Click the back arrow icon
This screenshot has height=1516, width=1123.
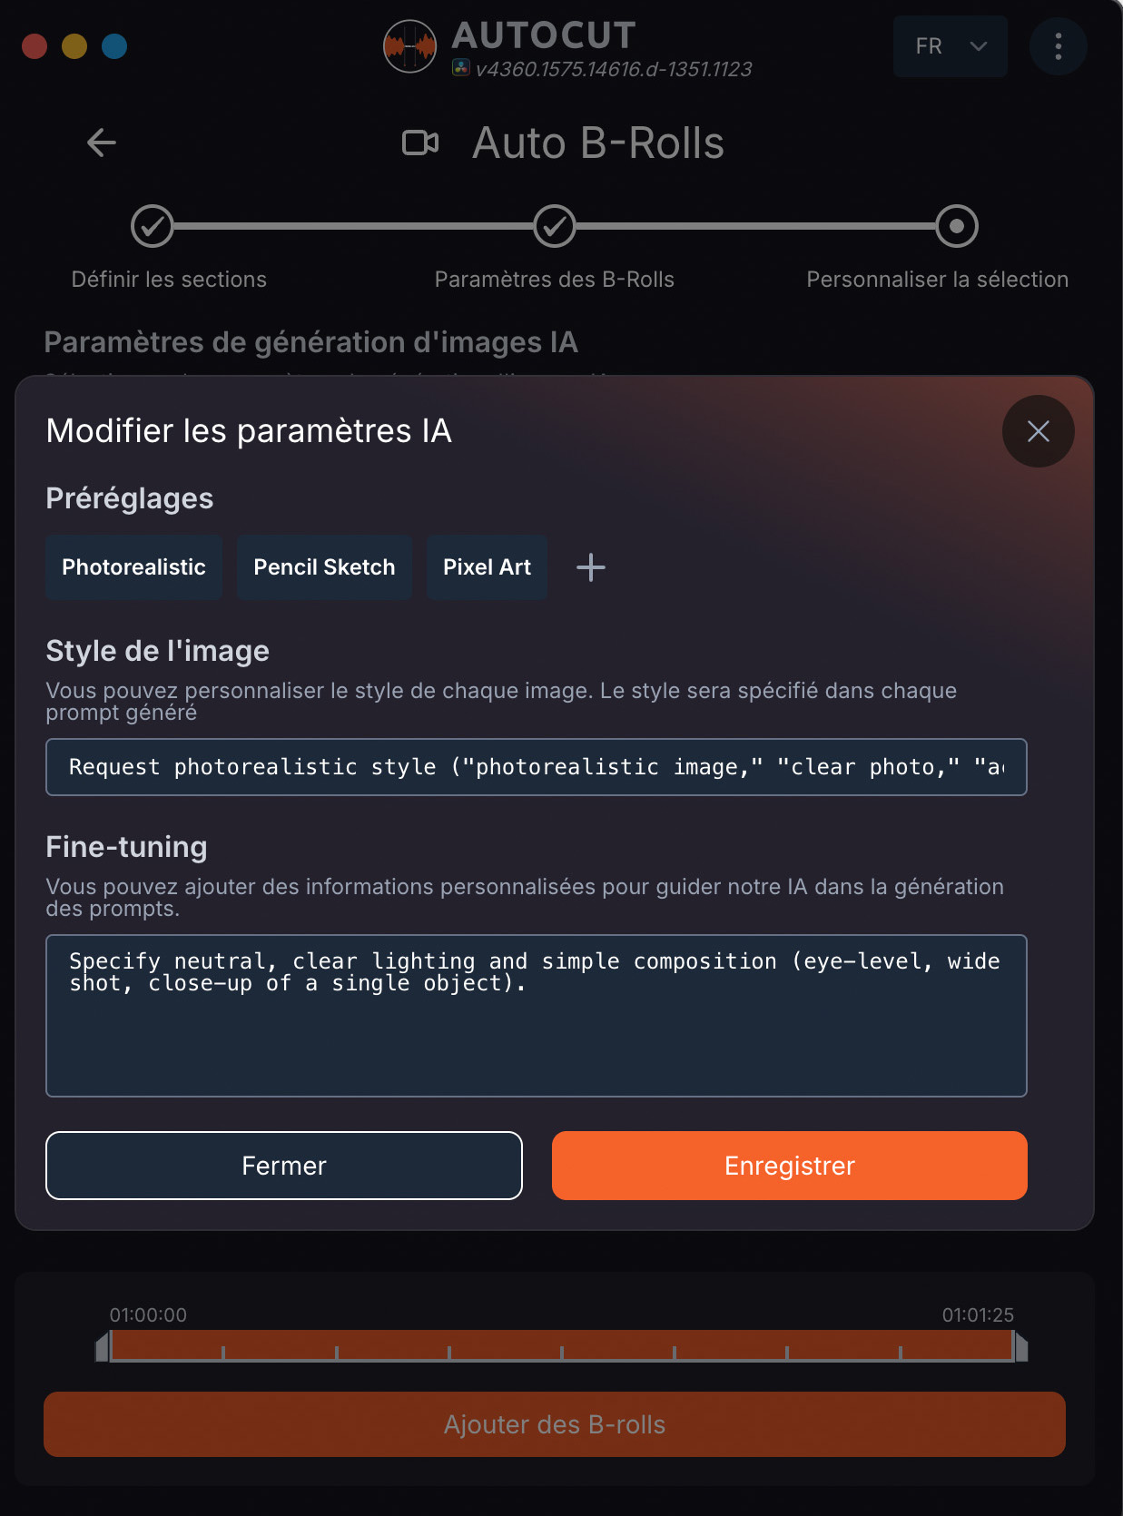pyautogui.click(x=102, y=143)
